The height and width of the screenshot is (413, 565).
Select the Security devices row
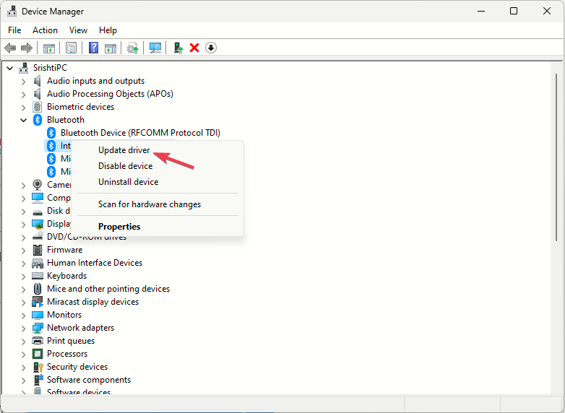pos(77,367)
